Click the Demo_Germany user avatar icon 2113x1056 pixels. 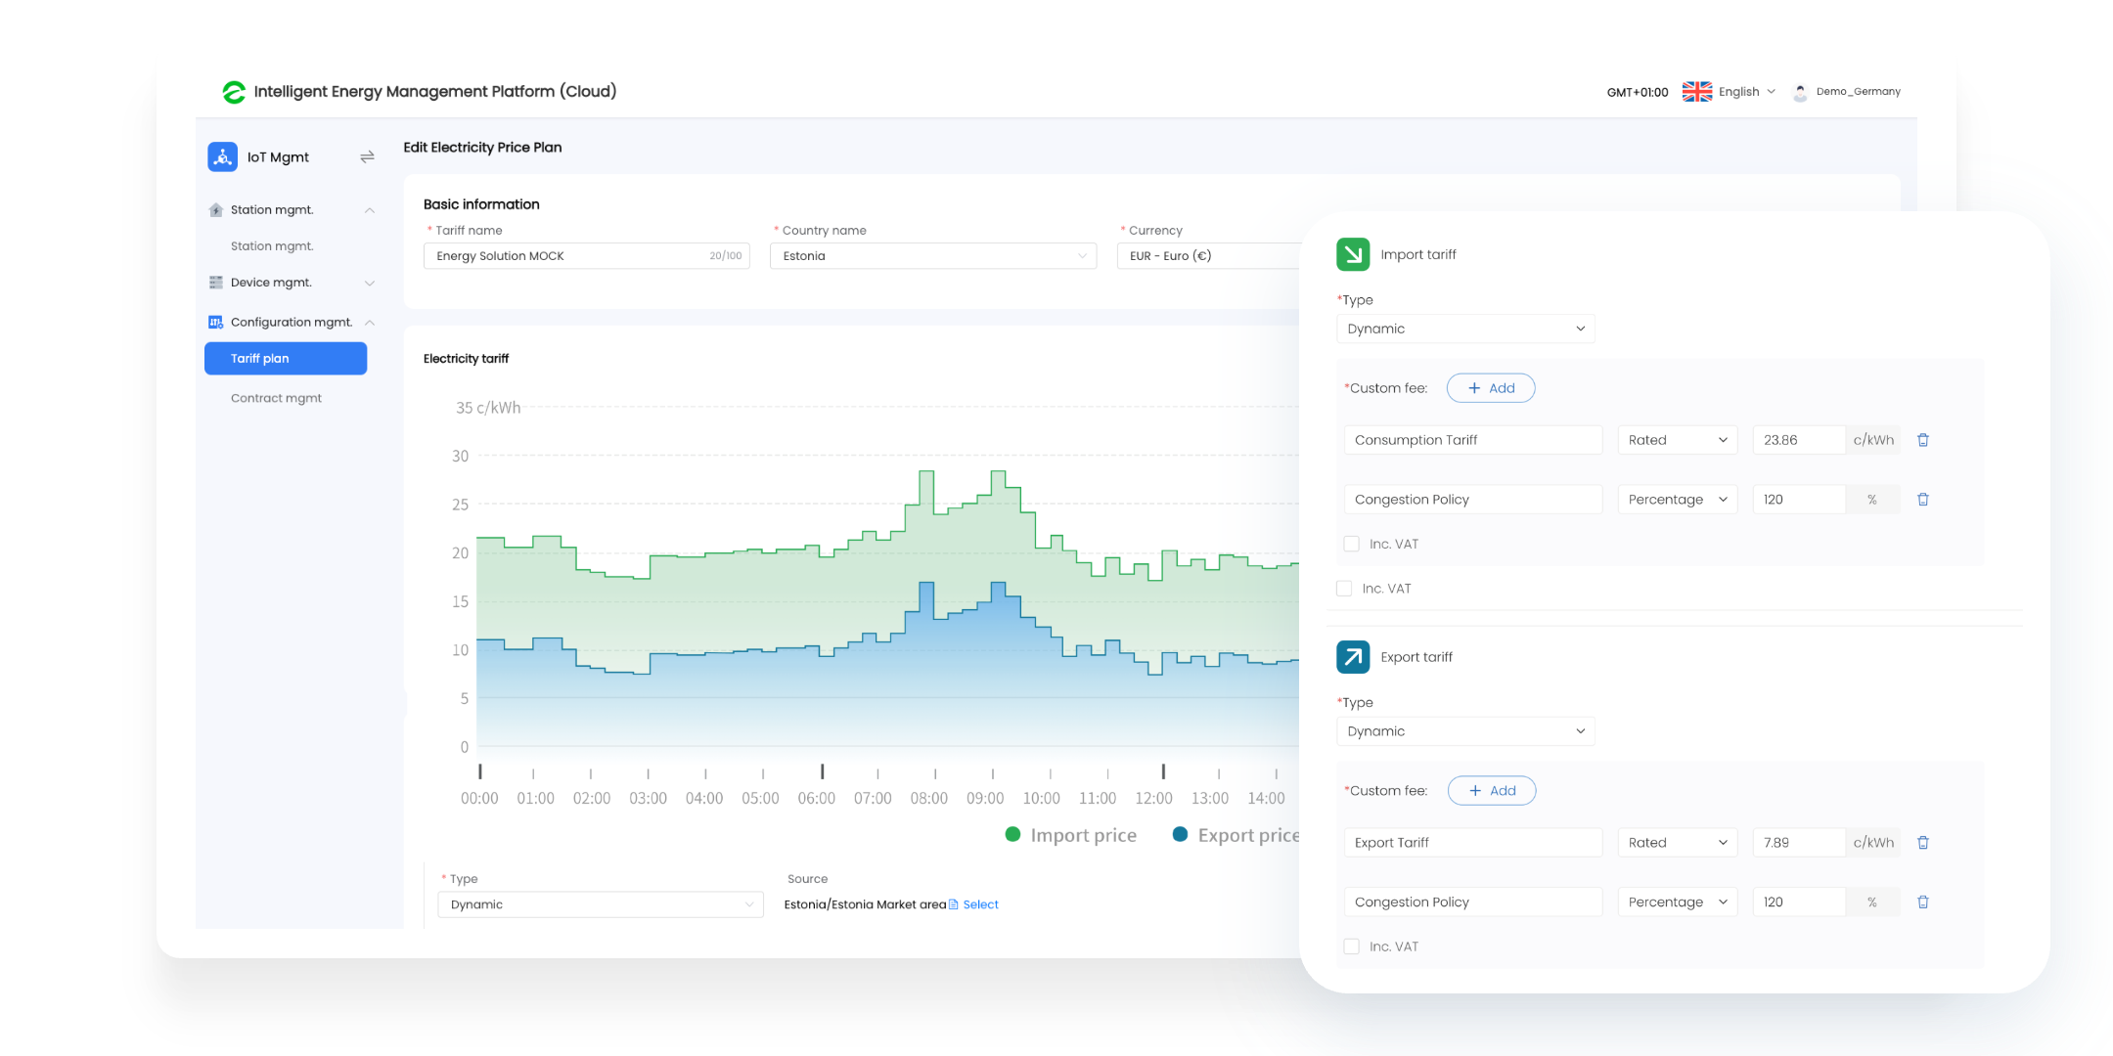[1800, 93]
